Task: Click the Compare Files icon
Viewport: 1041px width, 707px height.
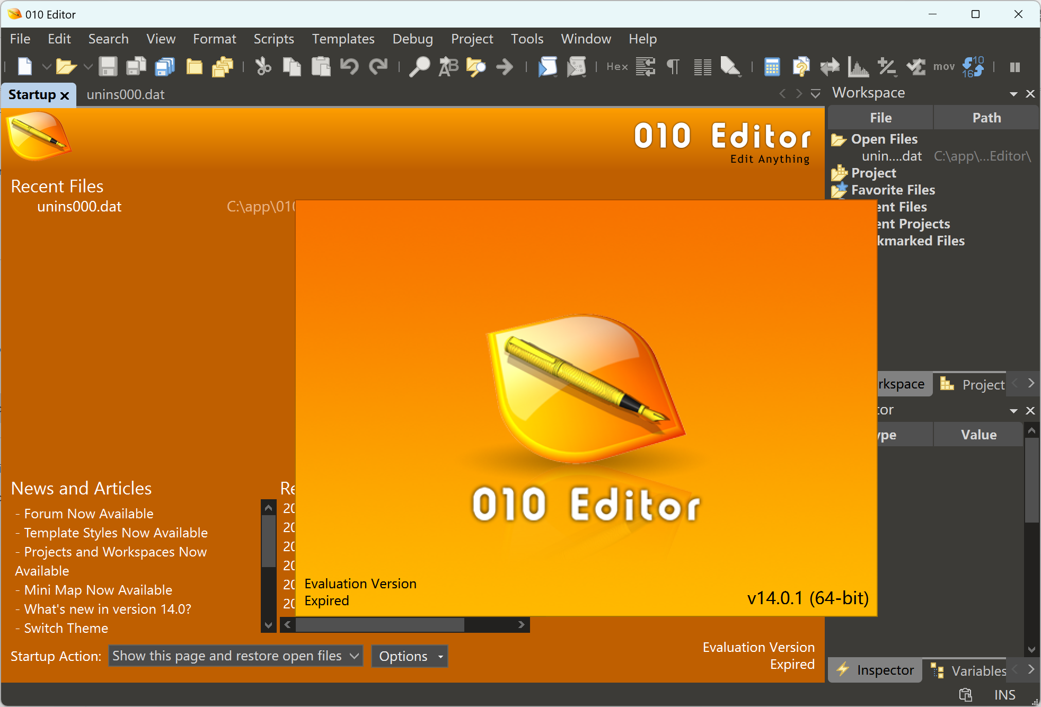Action: (801, 67)
